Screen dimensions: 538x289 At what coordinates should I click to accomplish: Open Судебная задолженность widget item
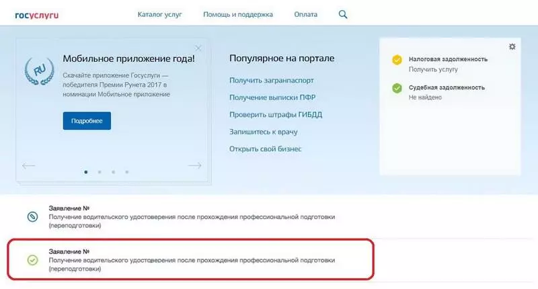tap(447, 88)
